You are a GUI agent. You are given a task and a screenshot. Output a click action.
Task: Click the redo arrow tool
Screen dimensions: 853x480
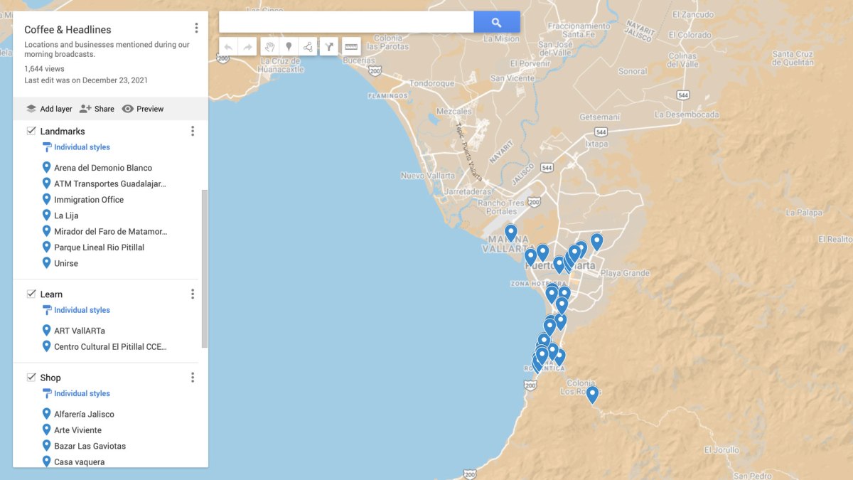pos(247,47)
